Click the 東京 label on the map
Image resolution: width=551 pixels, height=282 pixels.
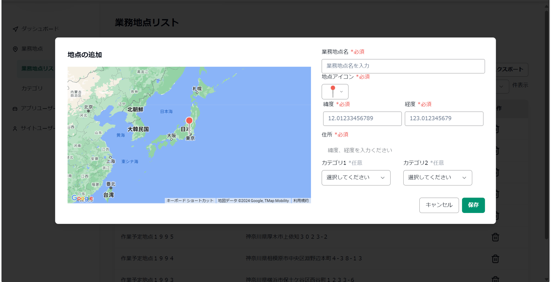(x=190, y=138)
